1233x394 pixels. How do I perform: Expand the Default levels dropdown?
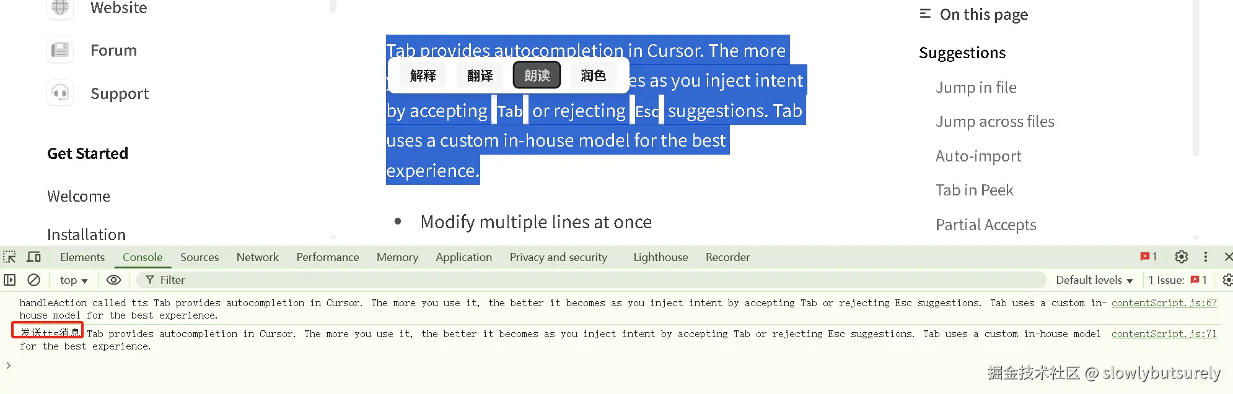point(1094,280)
